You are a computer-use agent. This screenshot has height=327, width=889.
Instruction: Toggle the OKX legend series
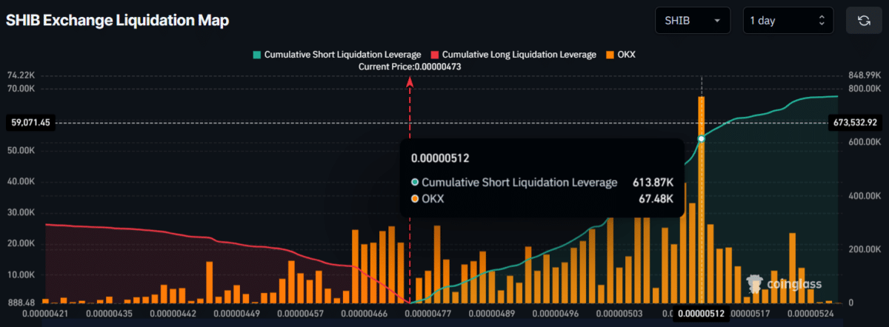coord(620,55)
